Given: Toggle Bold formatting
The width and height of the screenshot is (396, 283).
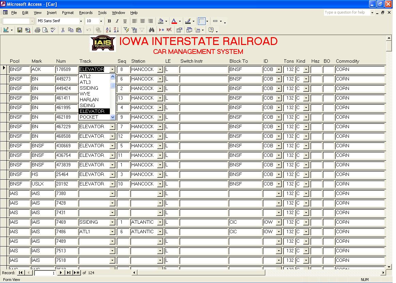Looking at the screenshot, I should 109,21.
